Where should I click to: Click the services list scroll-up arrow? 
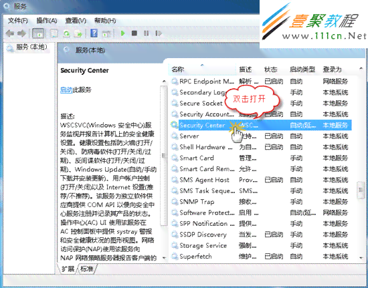(x=361, y=68)
